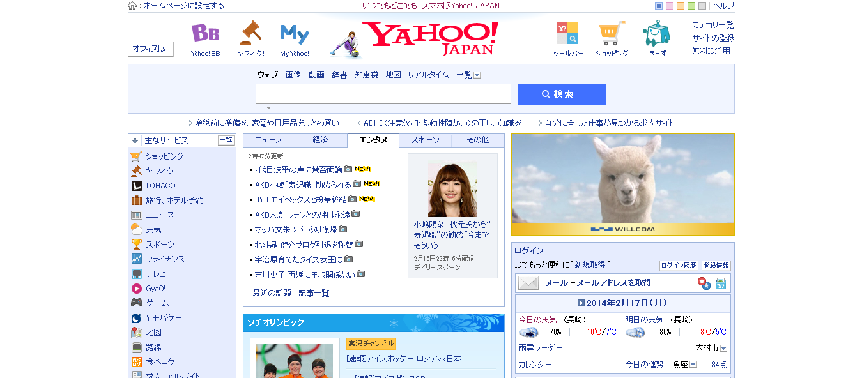
Task: Collapse the 主なサービス panel arrow
Action: pyautogui.click(x=135, y=140)
